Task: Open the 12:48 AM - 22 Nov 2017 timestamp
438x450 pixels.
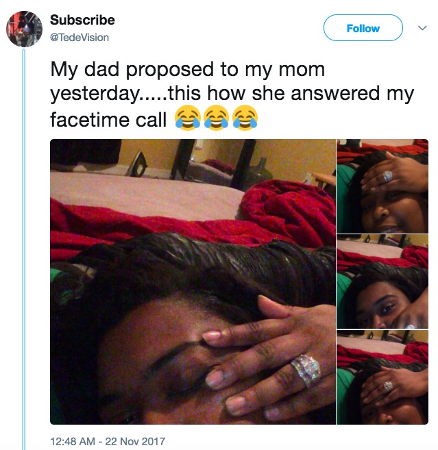Action: click(x=108, y=441)
